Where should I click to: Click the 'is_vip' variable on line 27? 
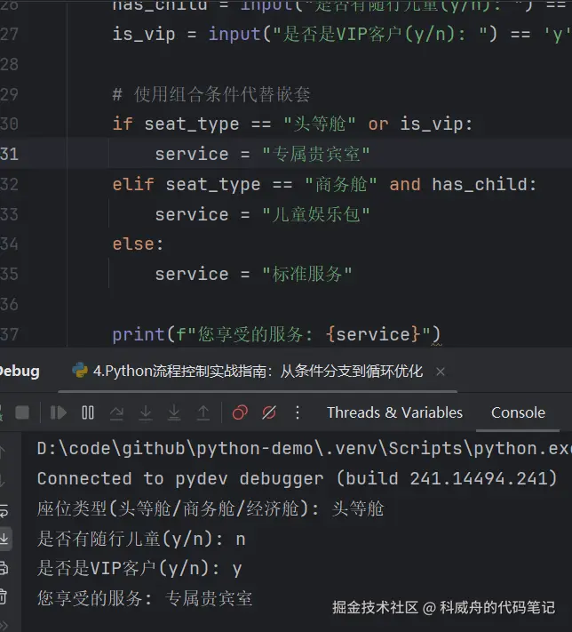coord(143,34)
